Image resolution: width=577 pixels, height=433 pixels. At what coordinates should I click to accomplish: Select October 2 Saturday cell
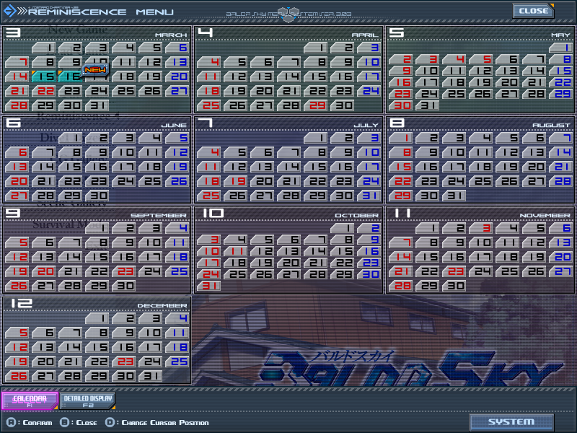tap(369, 228)
